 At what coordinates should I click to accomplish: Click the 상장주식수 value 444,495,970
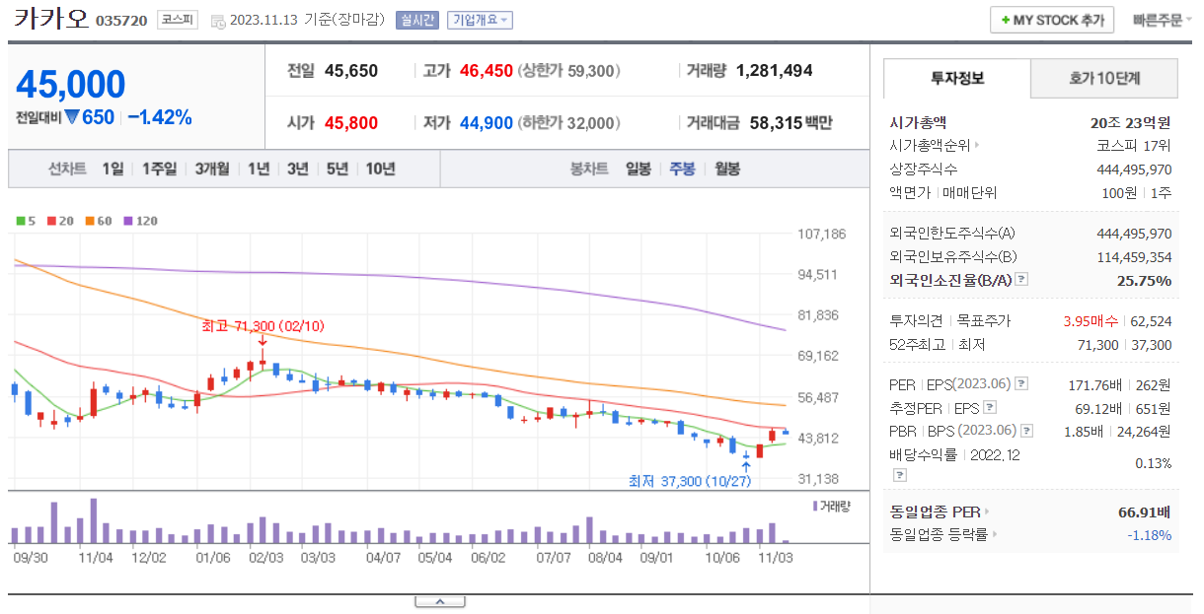[x=1134, y=170]
